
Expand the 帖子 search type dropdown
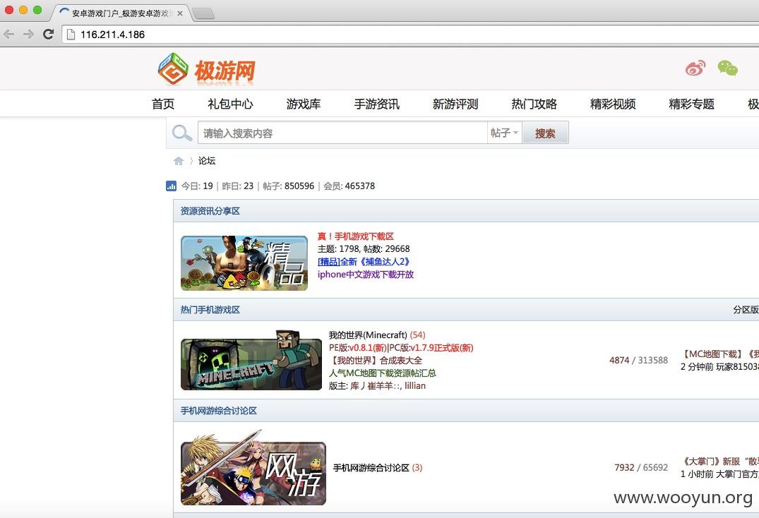point(504,133)
